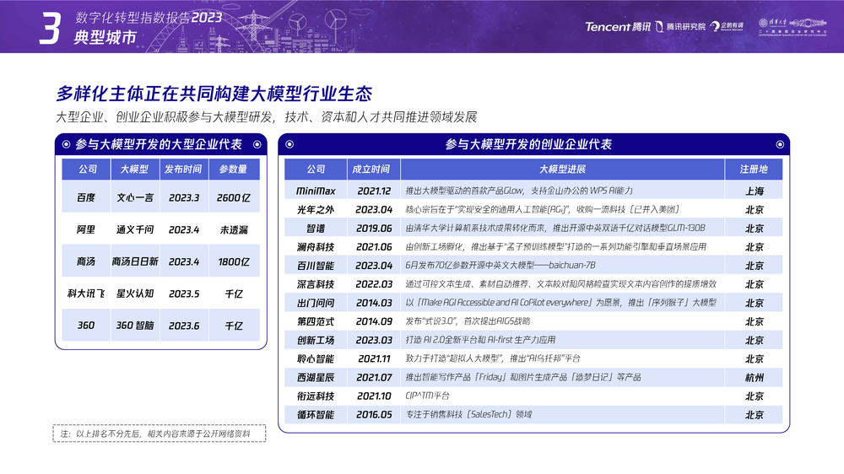Click the 科大讯飞 company cell
Viewport: 844px width, 474px height.
click(85, 294)
